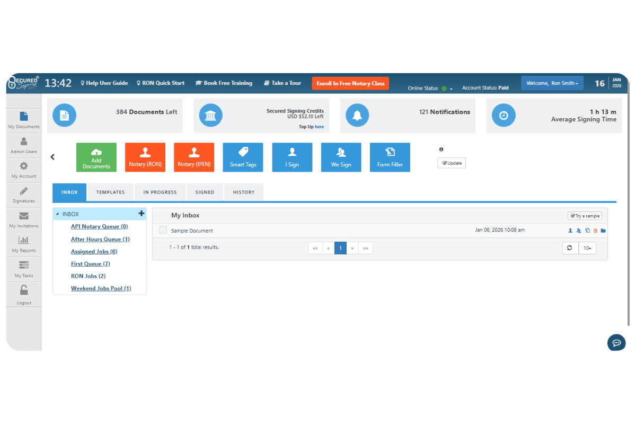Choose the I Sign tile
The image size is (636, 424).
[292, 157]
